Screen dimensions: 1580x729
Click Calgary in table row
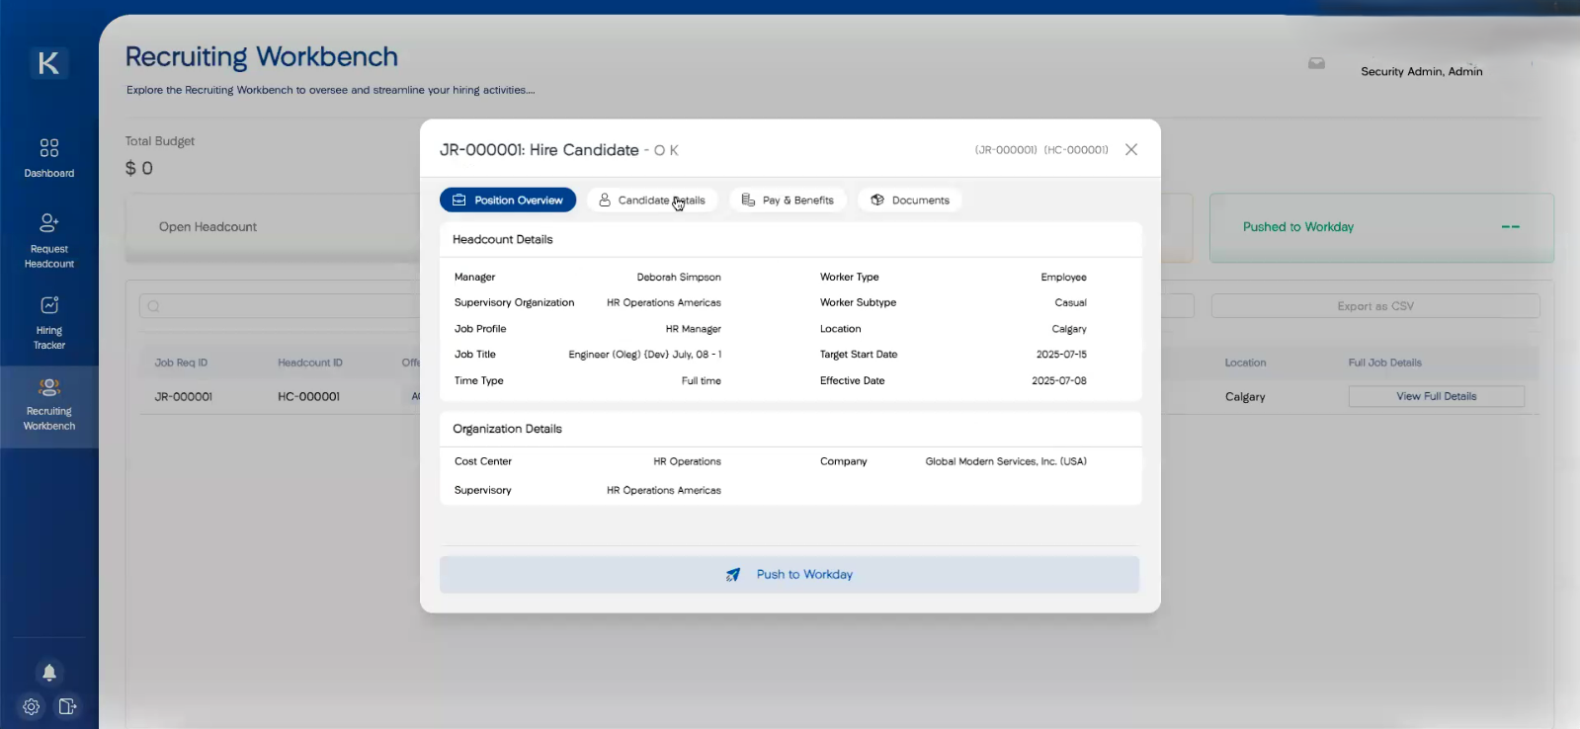1245,396
